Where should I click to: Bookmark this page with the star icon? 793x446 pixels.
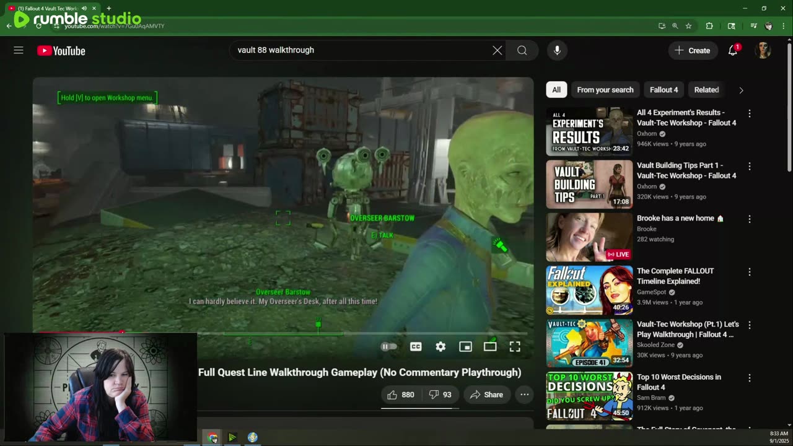pyautogui.click(x=688, y=26)
